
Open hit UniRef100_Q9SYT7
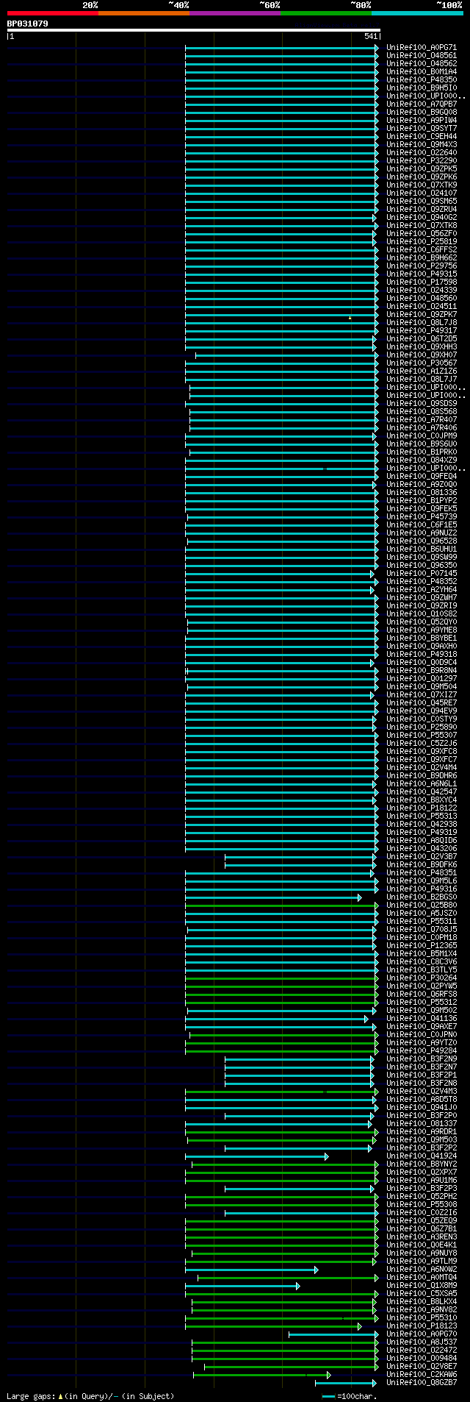(422, 129)
